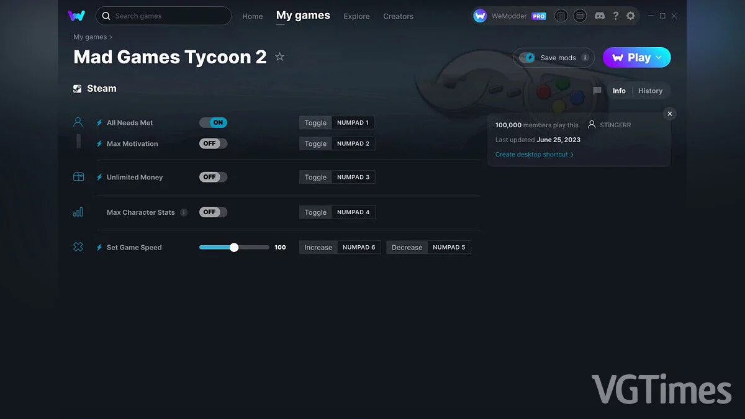Screen dimensions: 745x419
Task: Click the Search games input field
Action: 163,16
